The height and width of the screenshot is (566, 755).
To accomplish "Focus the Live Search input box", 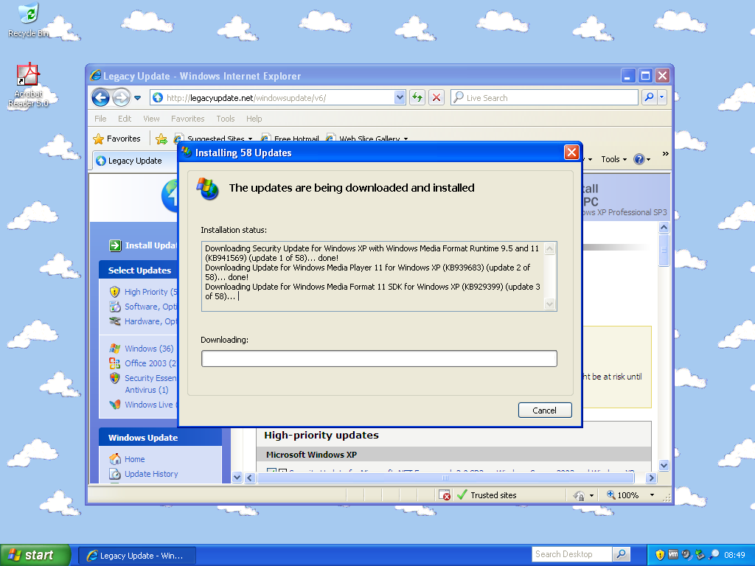I will [x=544, y=98].
